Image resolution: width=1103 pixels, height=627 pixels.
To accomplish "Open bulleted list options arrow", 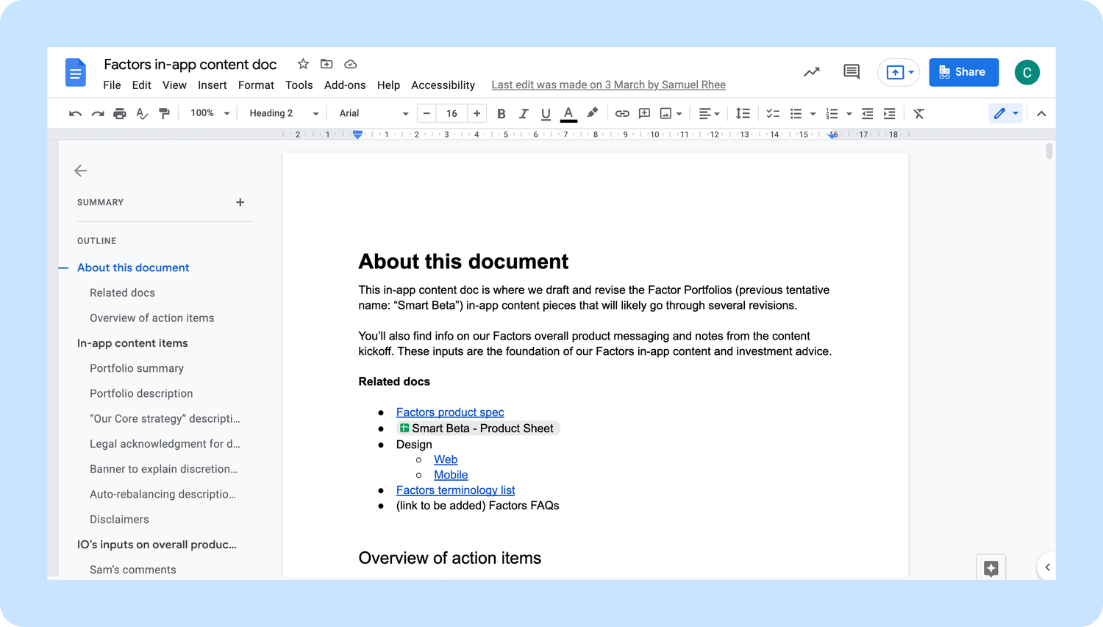I will pos(813,114).
